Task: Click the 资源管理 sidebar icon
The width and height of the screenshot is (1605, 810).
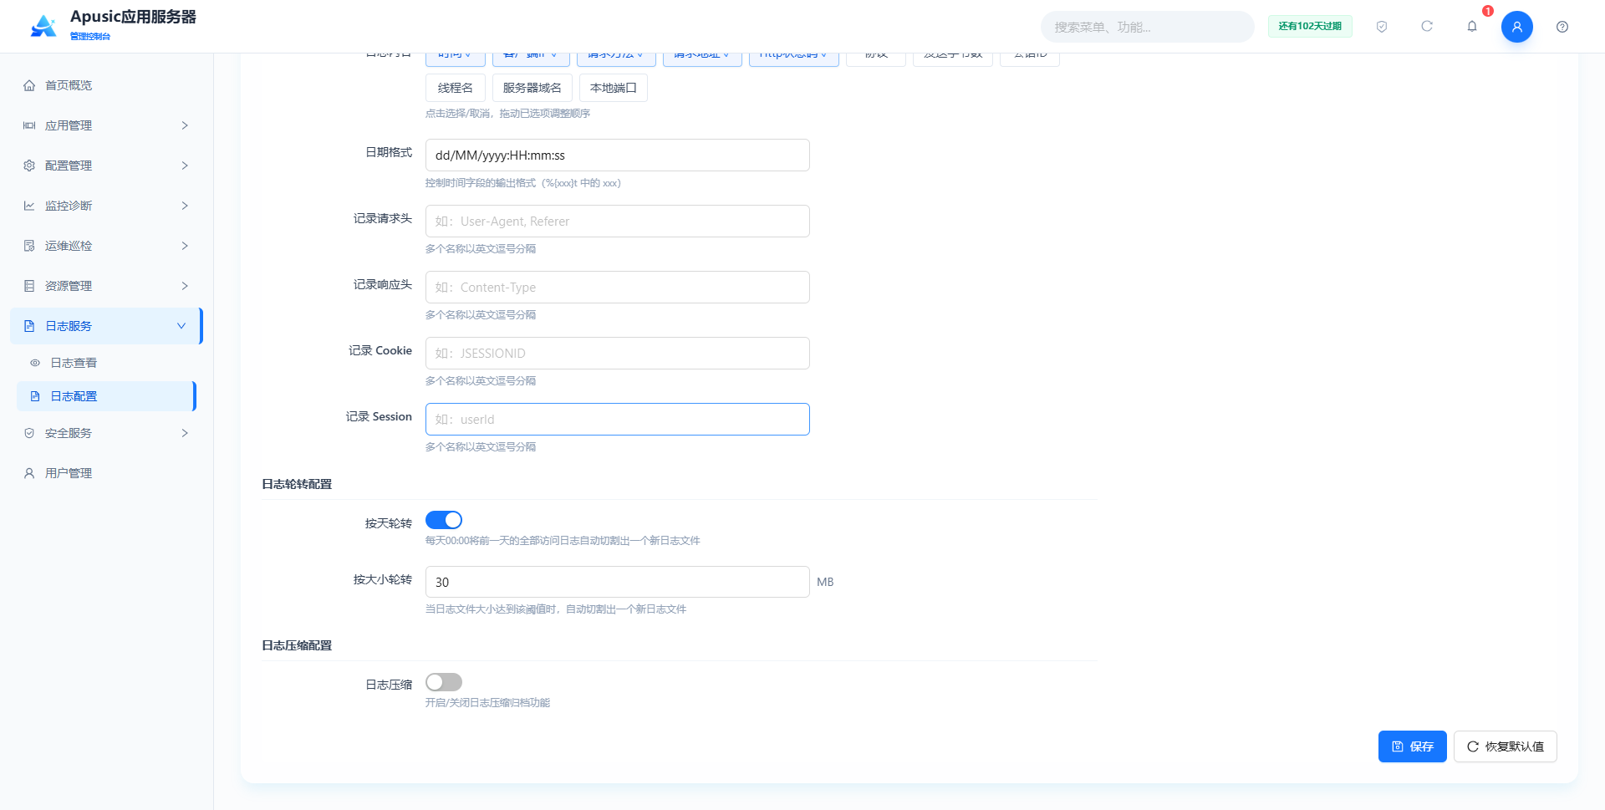Action: 29,286
